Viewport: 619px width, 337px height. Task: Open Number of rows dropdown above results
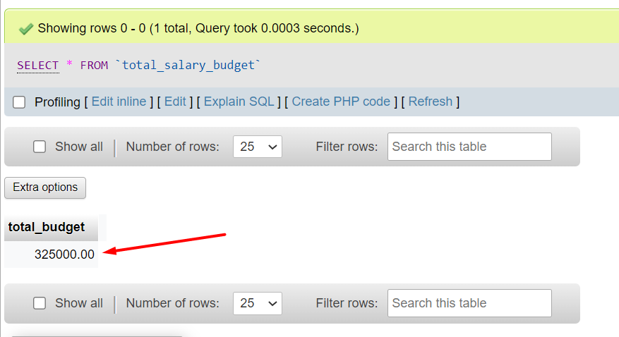click(x=257, y=147)
